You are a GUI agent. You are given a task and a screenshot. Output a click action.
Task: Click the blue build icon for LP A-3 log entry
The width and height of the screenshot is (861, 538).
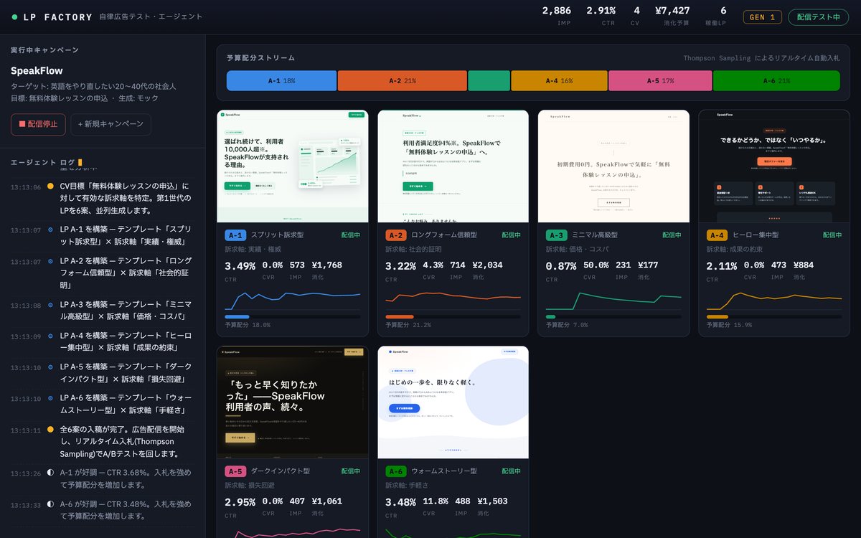[50, 305]
